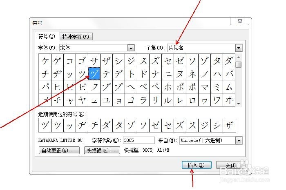
Task: Select ヒ in the symbol grid
Action: (x=58, y=87)
